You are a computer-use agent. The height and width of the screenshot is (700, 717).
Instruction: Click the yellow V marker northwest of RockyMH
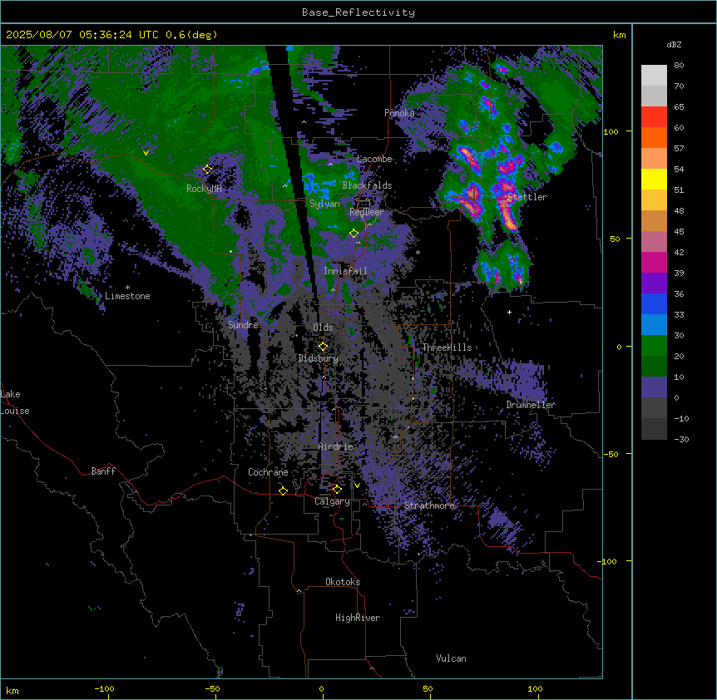(x=146, y=153)
